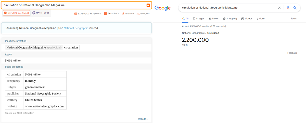Switch to Natural Language input mode
Viewport: 306px width, 123px height.
click(17, 13)
